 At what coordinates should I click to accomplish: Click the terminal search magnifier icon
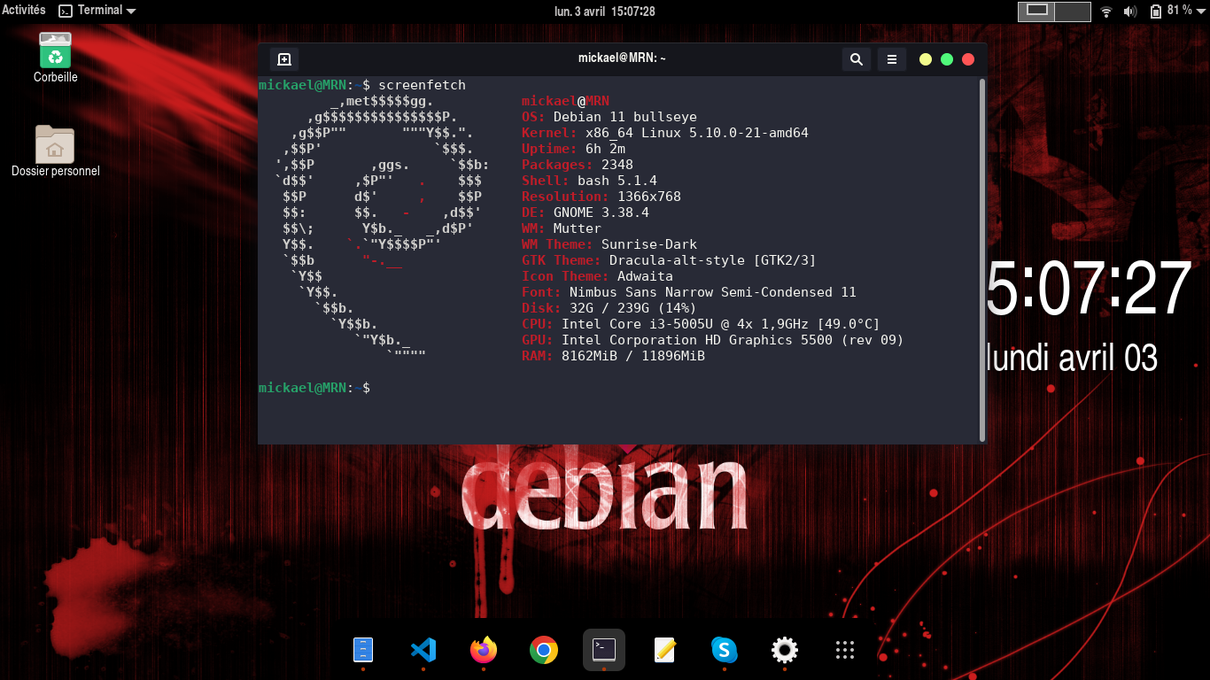[856, 59]
